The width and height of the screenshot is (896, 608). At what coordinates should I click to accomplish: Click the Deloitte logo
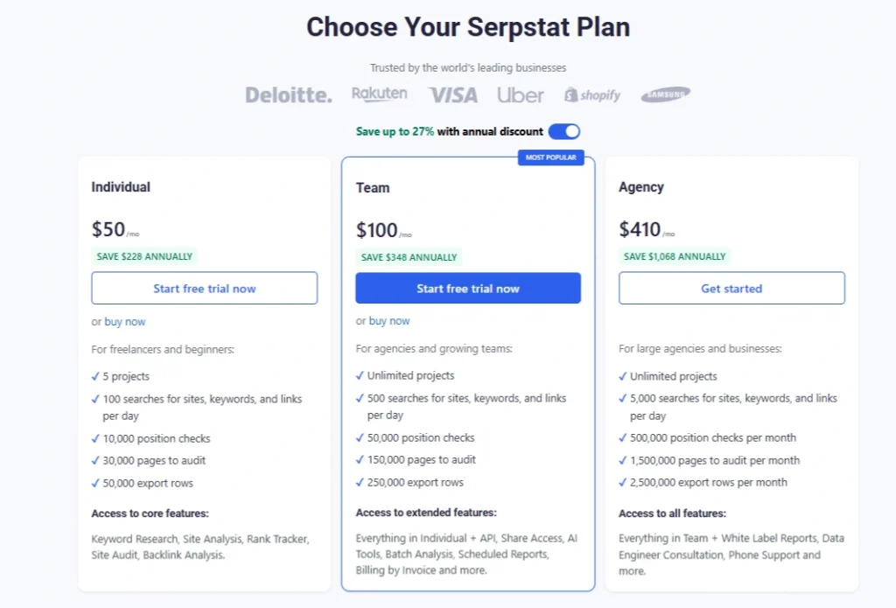[289, 94]
